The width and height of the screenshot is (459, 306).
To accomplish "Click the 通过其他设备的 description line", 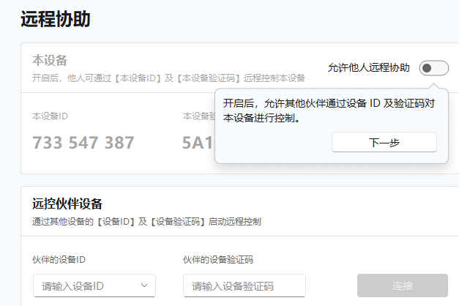I will pos(146,221).
